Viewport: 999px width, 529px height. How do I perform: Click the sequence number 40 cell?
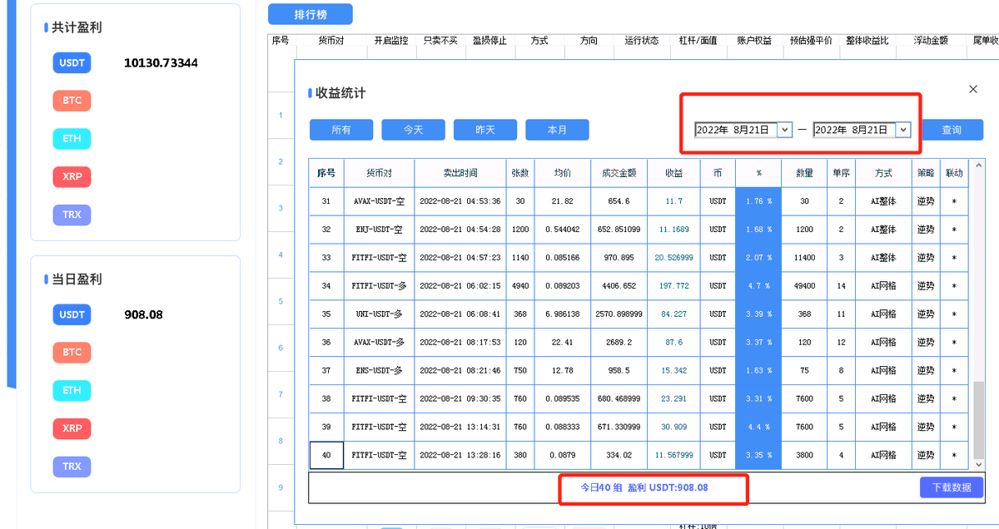[326, 456]
